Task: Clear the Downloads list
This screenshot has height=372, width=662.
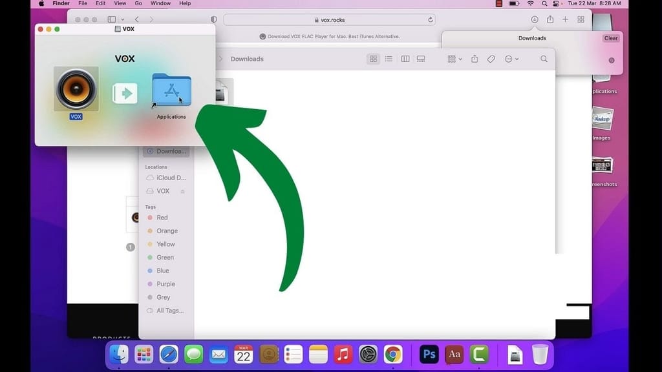Action: (x=610, y=38)
